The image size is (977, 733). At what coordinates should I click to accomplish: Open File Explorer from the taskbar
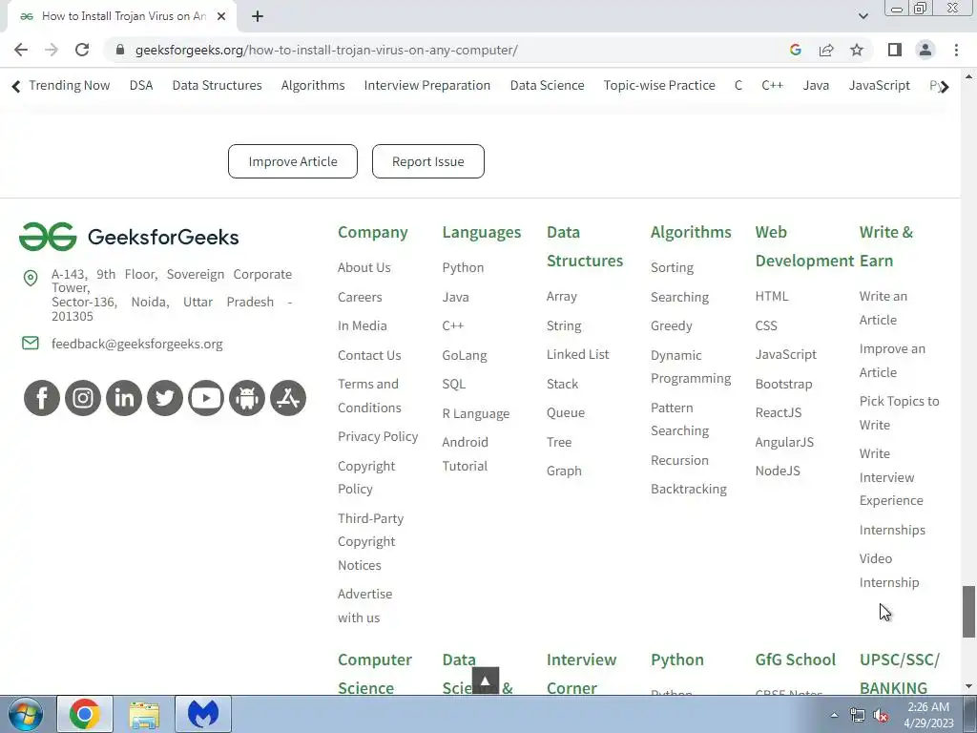144,714
